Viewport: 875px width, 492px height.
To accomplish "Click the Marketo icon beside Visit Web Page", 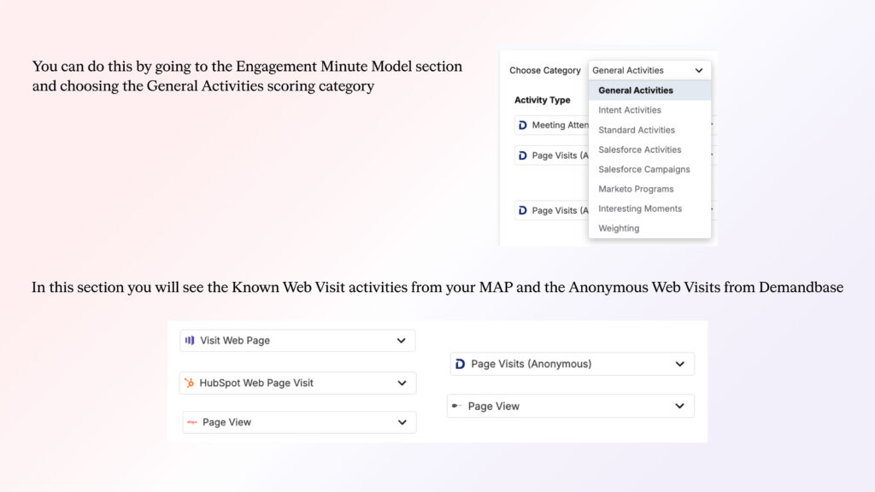I will coord(190,341).
